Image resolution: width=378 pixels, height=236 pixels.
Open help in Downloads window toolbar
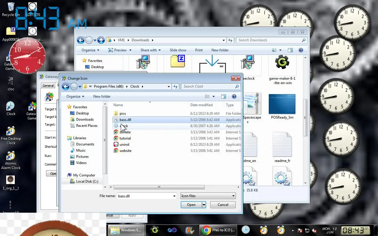click(x=301, y=50)
